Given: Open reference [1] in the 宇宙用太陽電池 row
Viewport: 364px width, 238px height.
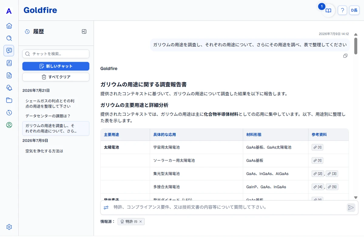Looking at the screenshot, I should point(317,147).
